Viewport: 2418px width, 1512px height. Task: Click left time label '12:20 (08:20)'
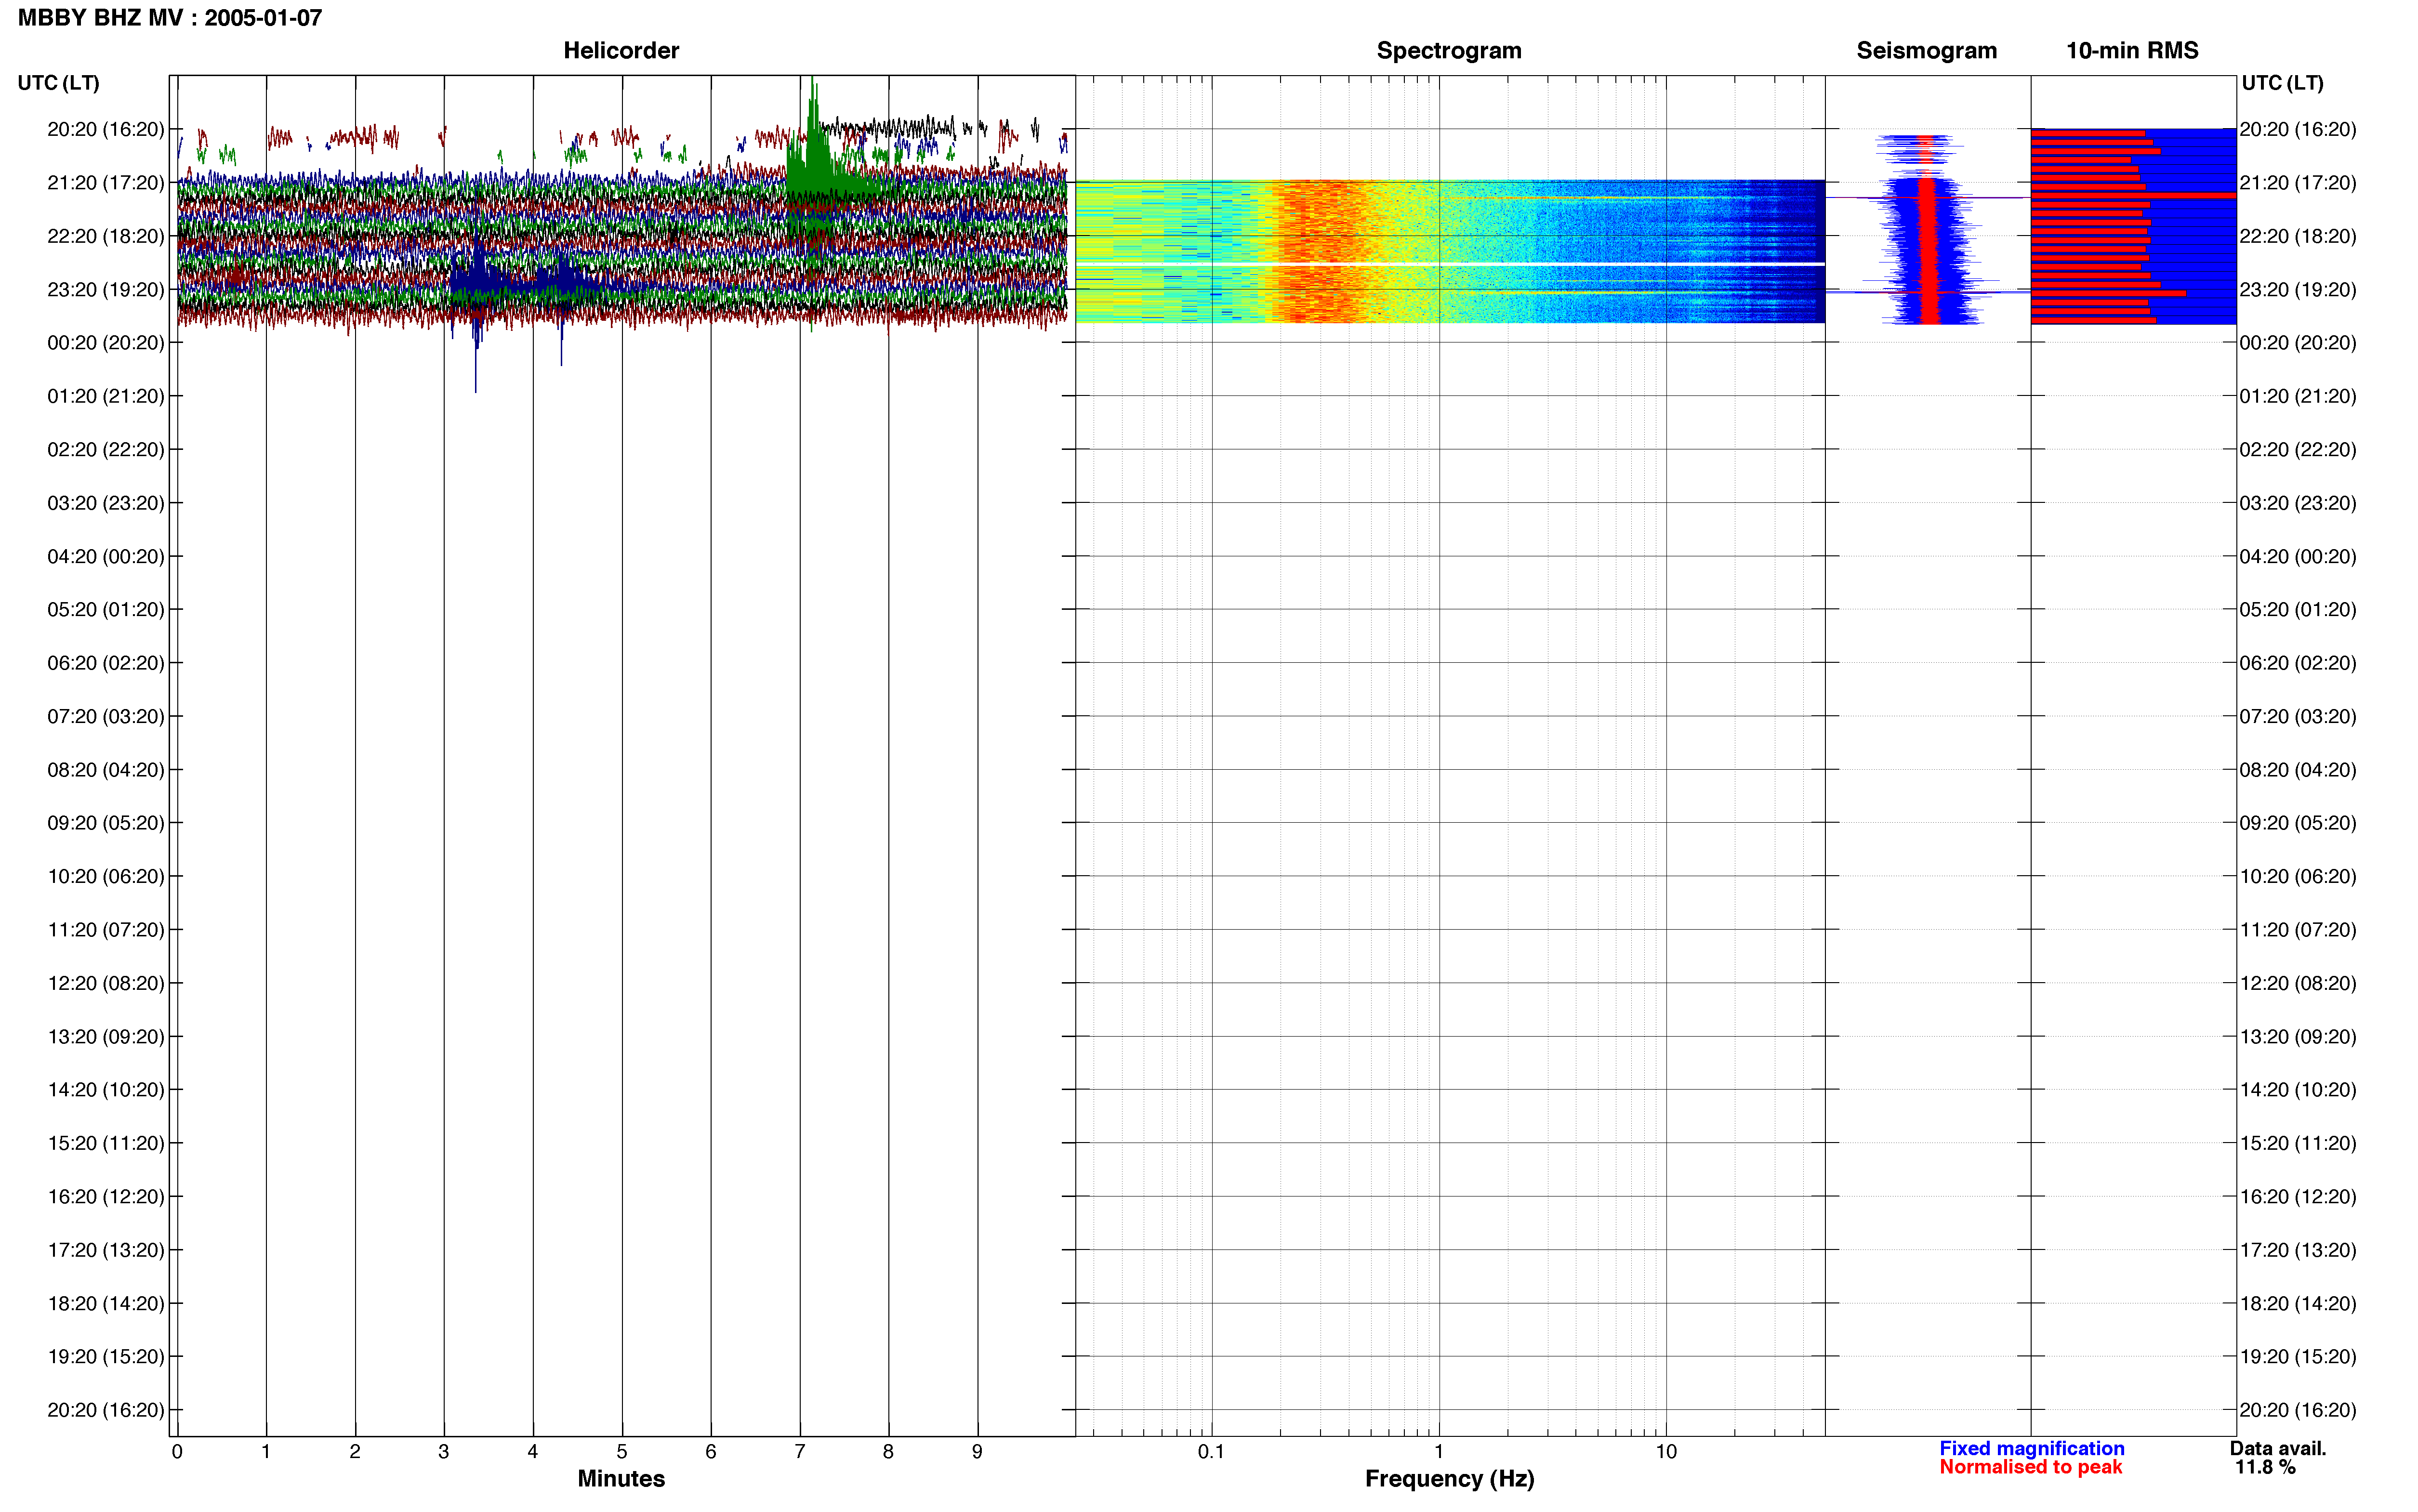click(x=106, y=983)
